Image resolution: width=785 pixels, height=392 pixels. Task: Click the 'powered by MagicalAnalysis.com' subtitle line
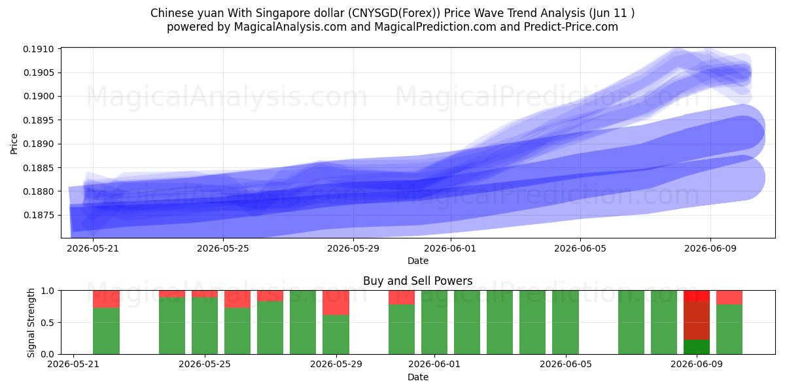(392, 27)
